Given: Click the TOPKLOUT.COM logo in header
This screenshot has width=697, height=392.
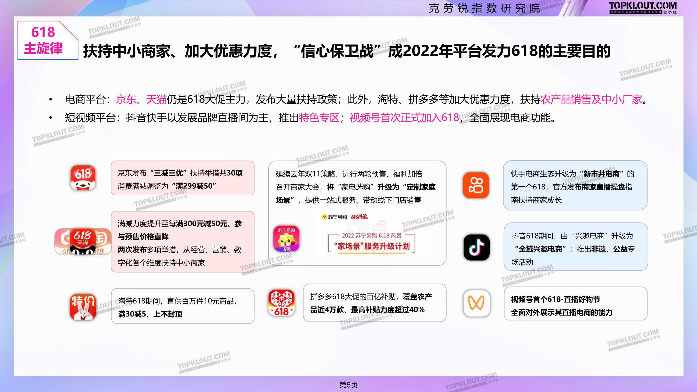Looking at the screenshot, I should (643, 8).
